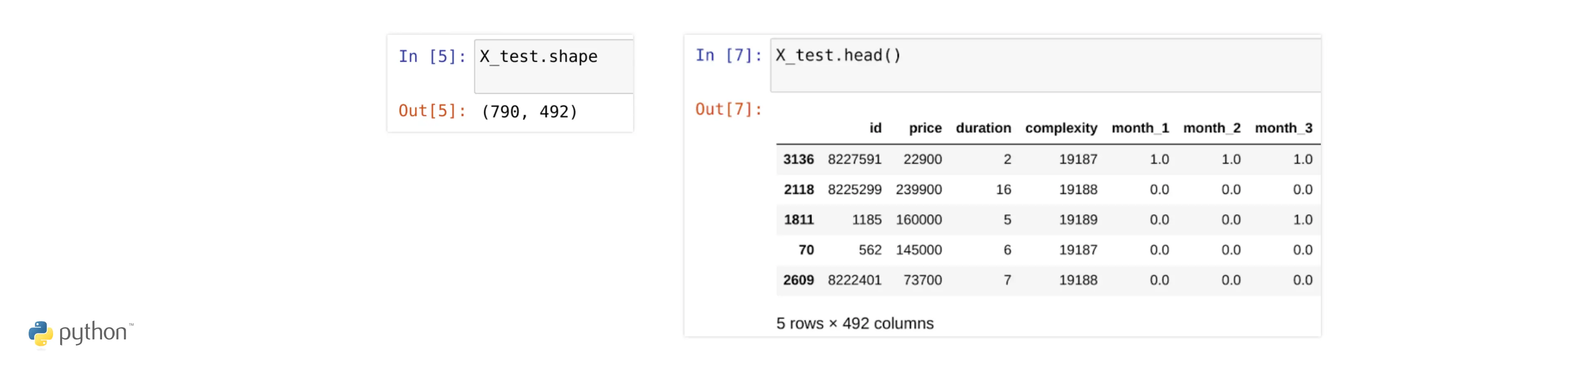This screenshot has width=1593, height=372.
Task: Select row index 3136
Action: pos(798,159)
